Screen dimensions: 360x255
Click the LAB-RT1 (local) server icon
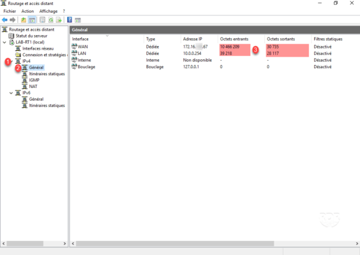[11, 42]
